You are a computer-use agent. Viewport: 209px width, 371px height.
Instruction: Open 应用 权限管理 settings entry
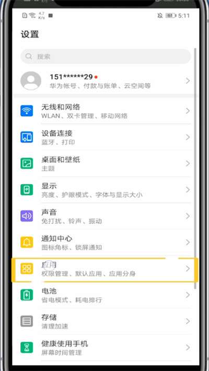tap(104, 269)
